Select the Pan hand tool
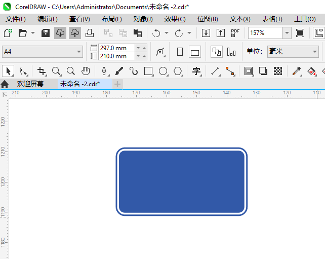The height and width of the screenshot is (259, 325). (x=86, y=71)
